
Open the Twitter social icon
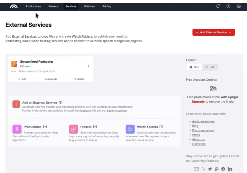[x=210, y=169]
